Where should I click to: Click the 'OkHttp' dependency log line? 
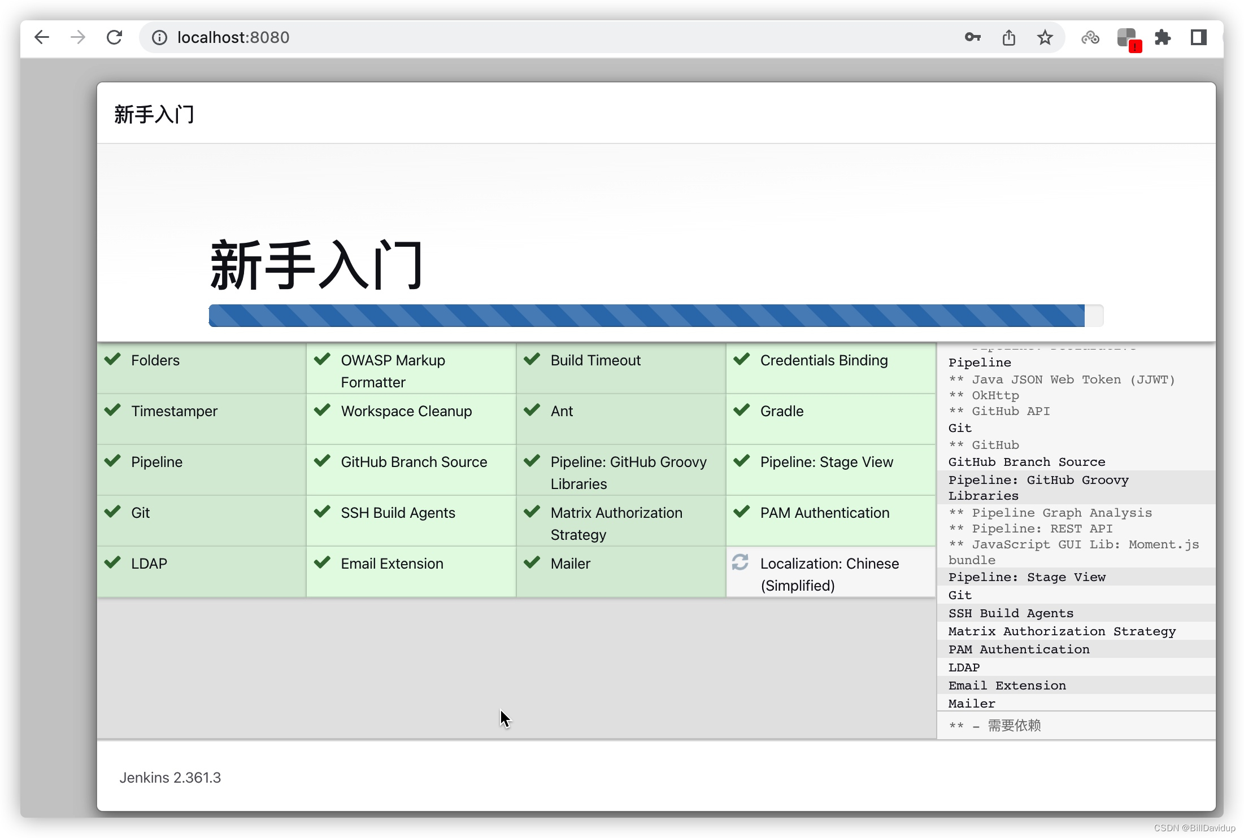pyautogui.click(x=984, y=395)
